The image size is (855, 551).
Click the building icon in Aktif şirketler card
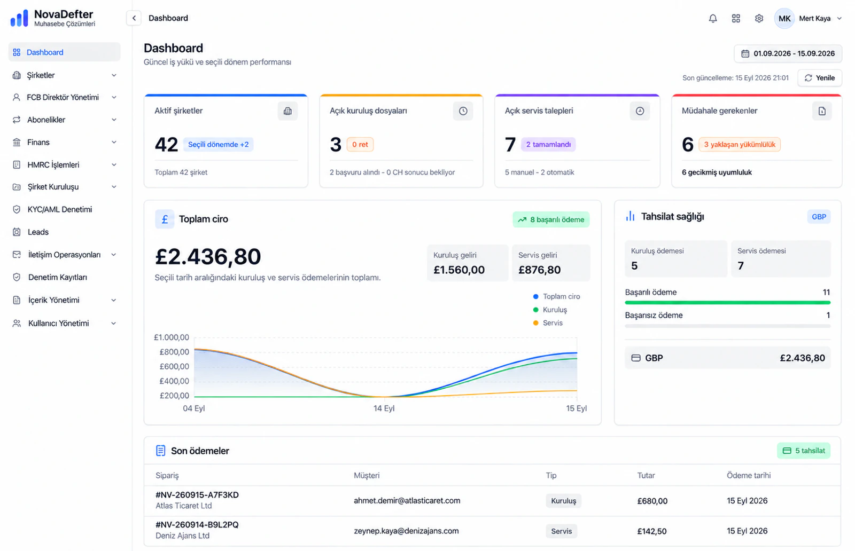tap(287, 111)
